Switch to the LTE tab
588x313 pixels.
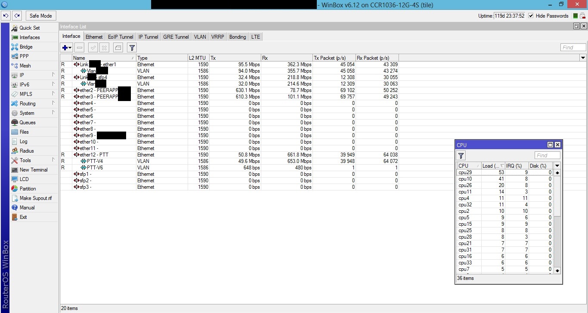pyautogui.click(x=256, y=37)
